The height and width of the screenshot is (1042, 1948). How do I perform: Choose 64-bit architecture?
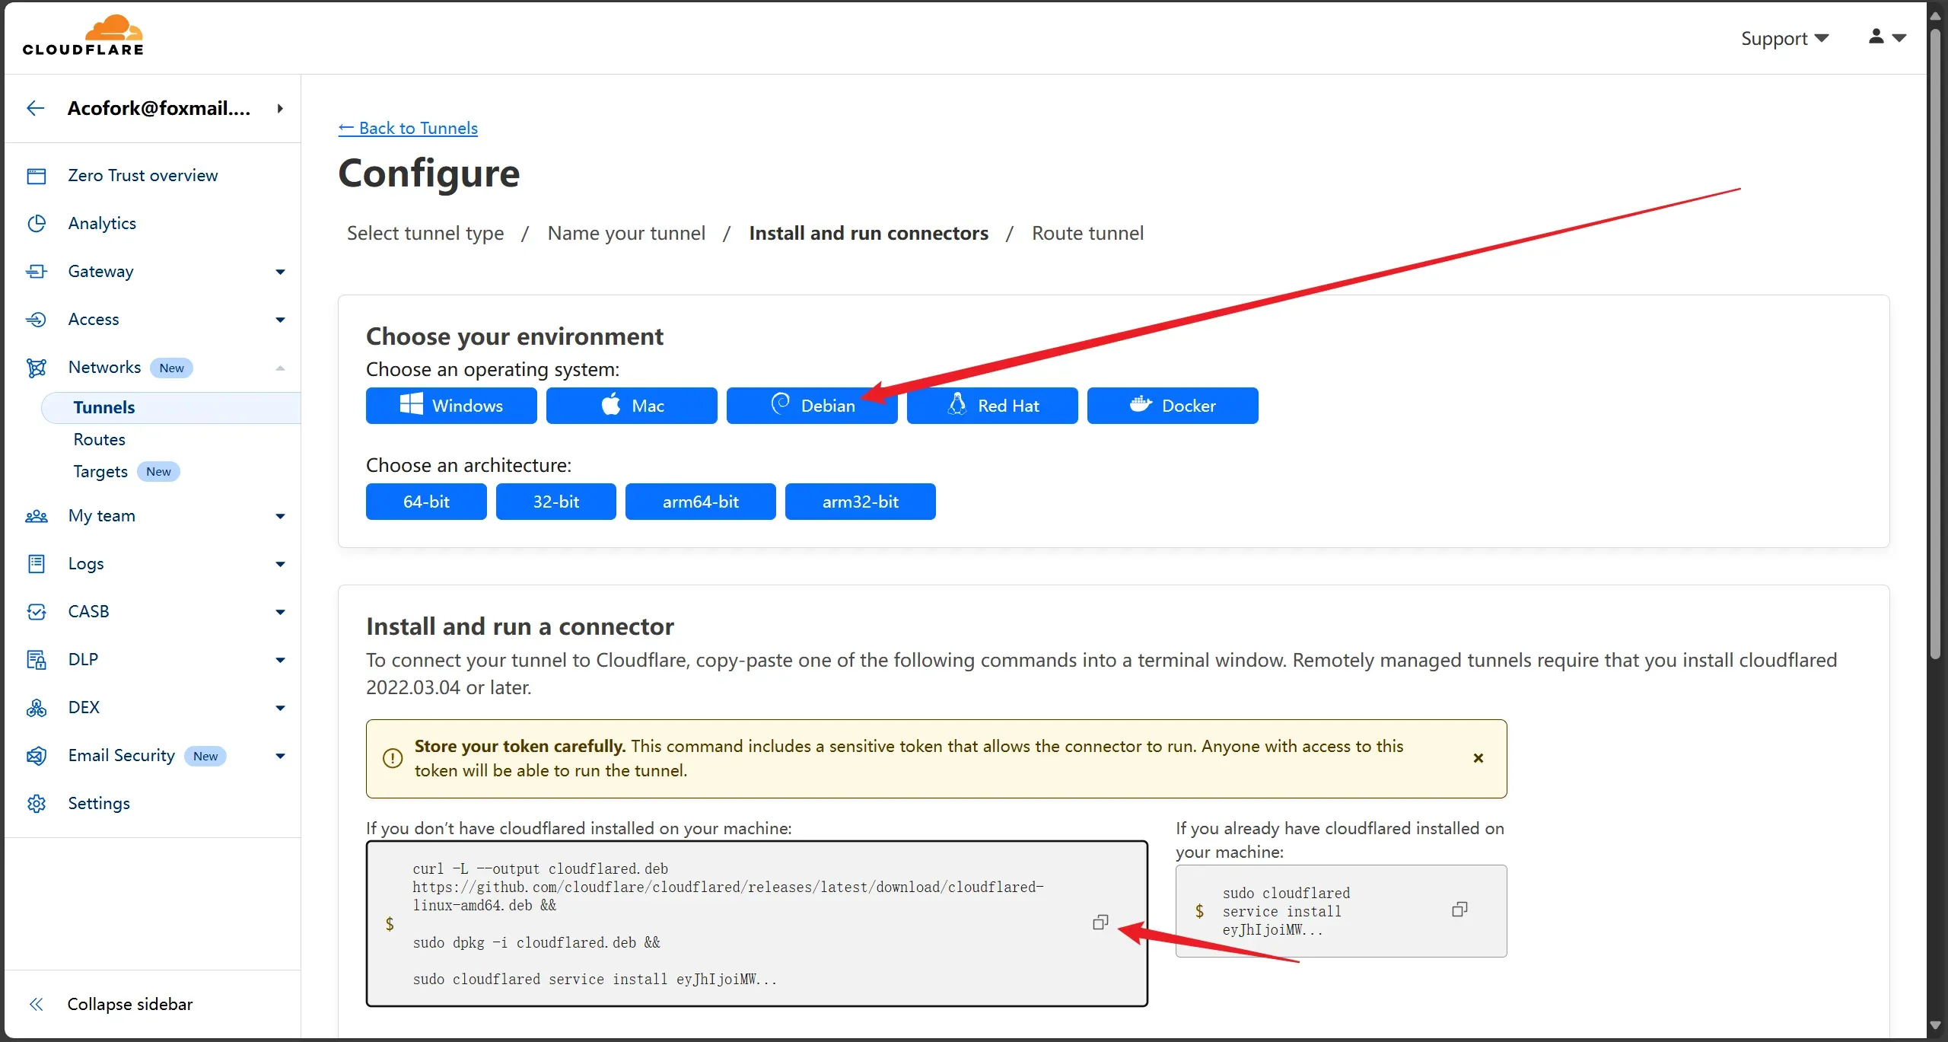click(x=426, y=502)
